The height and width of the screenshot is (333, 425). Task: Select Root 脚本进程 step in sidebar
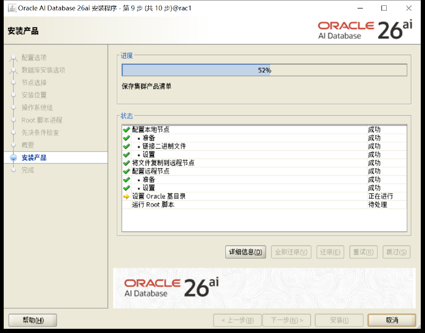(42, 120)
